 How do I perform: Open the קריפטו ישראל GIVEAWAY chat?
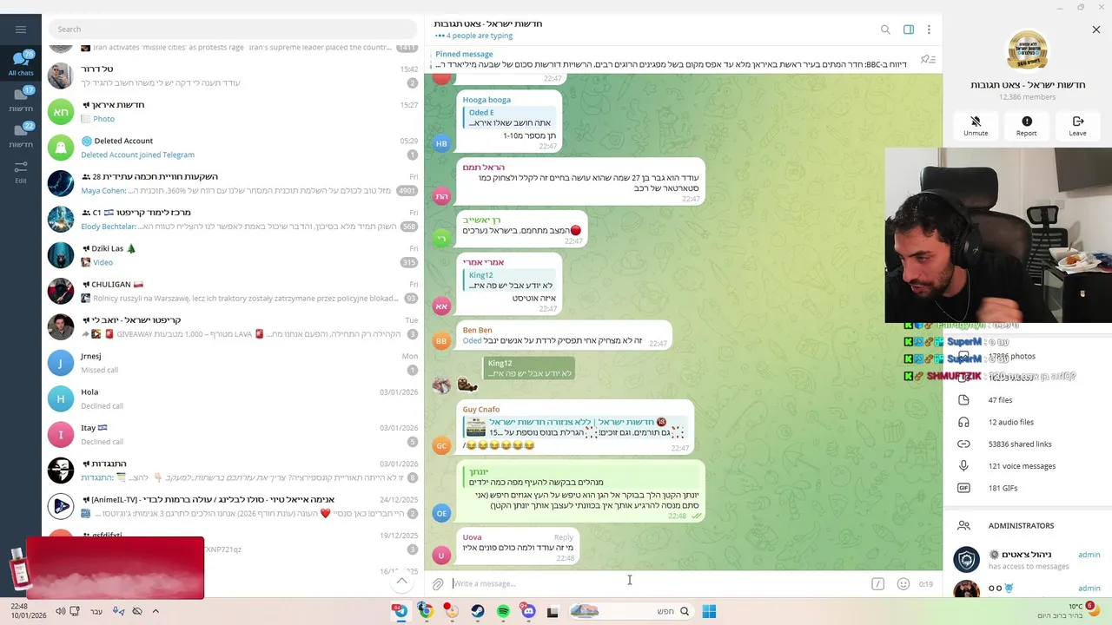pos(233,326)
